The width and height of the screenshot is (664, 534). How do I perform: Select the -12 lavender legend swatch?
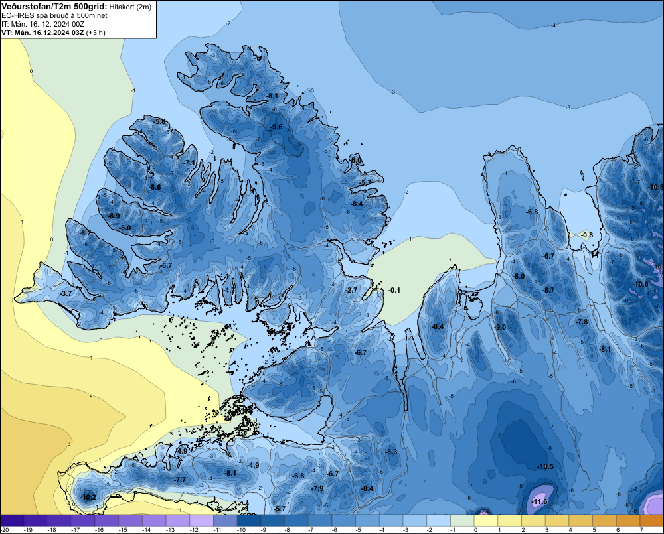click(202, 520)
